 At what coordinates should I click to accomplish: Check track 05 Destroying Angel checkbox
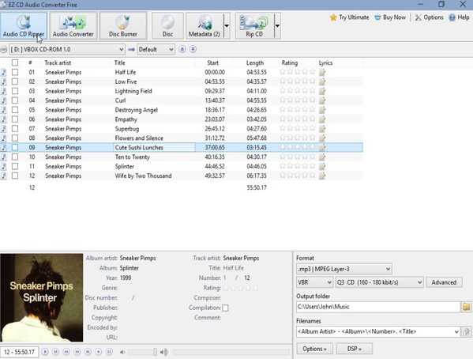tap(15, 110)
